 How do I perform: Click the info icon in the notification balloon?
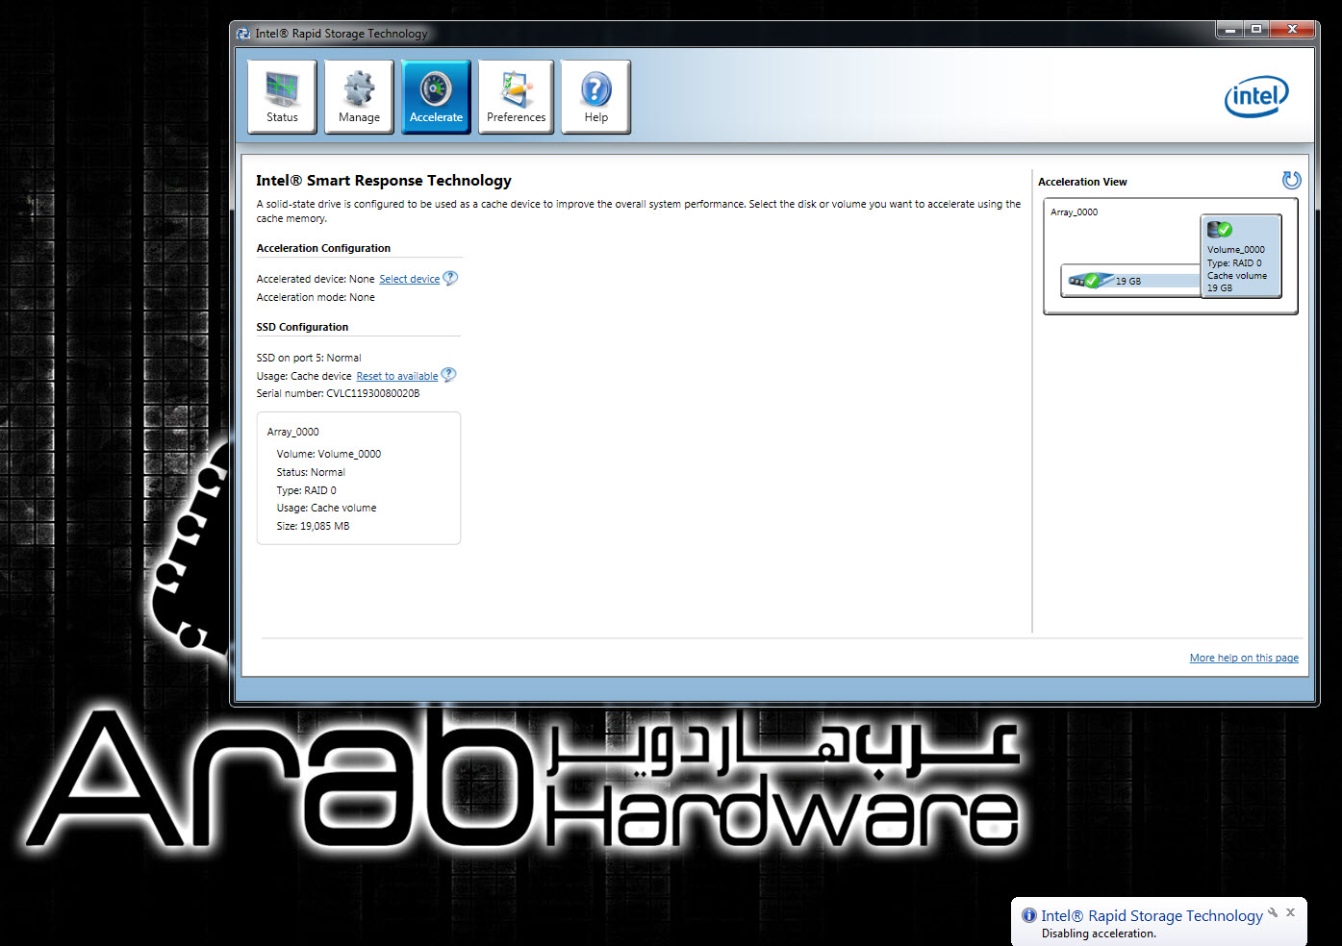[1029, 915]
